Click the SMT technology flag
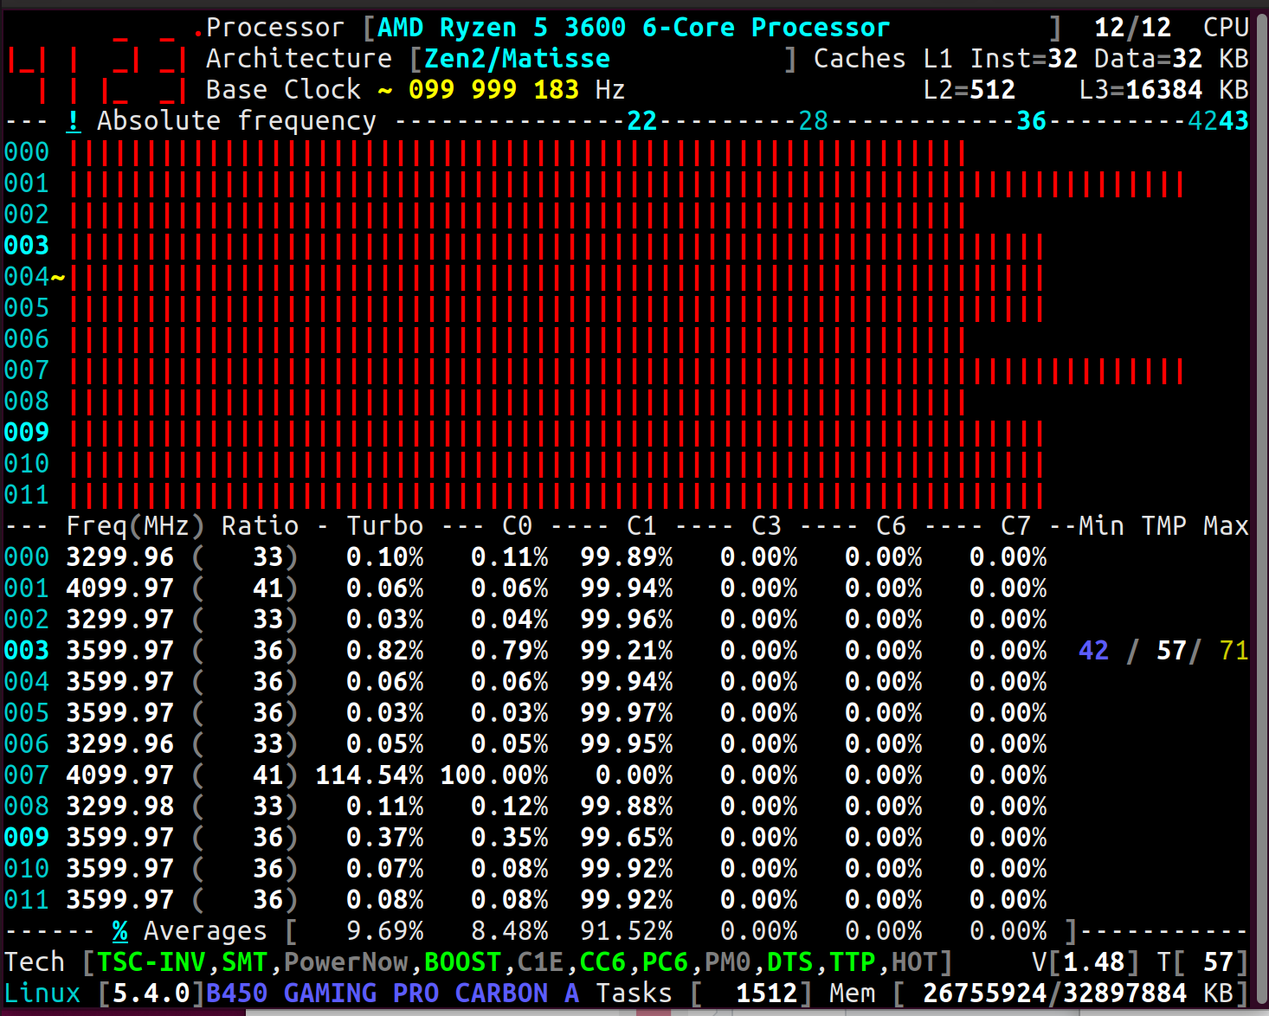 (x=245, y=962)
